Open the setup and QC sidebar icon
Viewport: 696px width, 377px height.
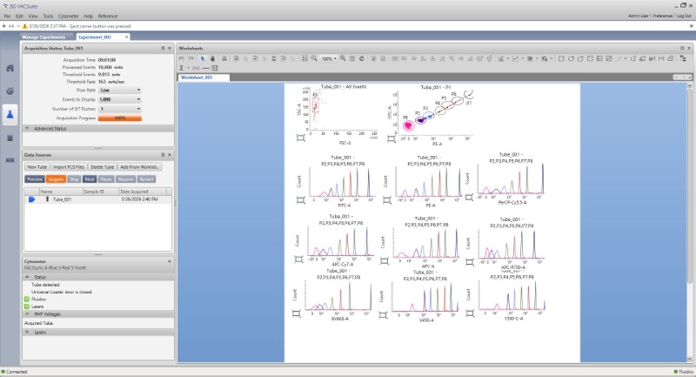point(10,91)
